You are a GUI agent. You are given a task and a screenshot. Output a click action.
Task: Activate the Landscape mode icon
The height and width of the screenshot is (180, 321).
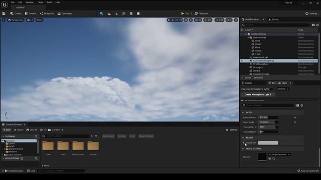click(x=109, y=13)
